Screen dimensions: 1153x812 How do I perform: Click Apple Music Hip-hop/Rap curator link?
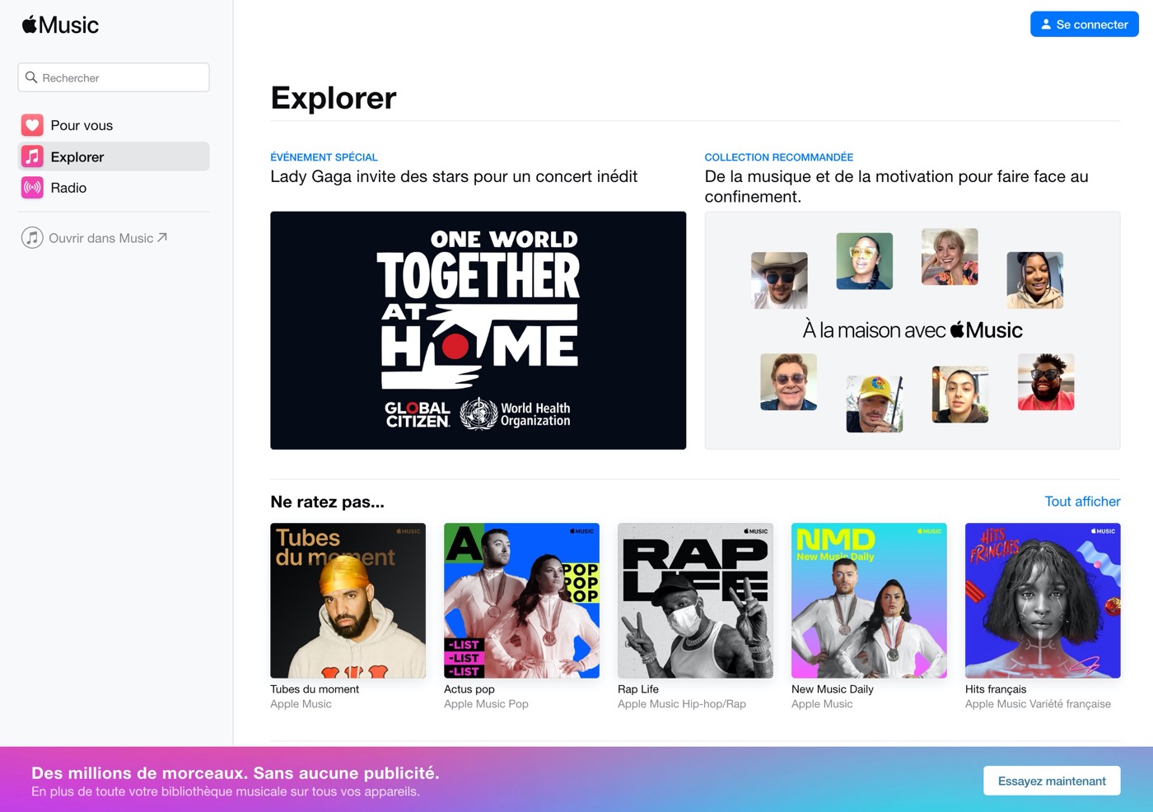682,704
